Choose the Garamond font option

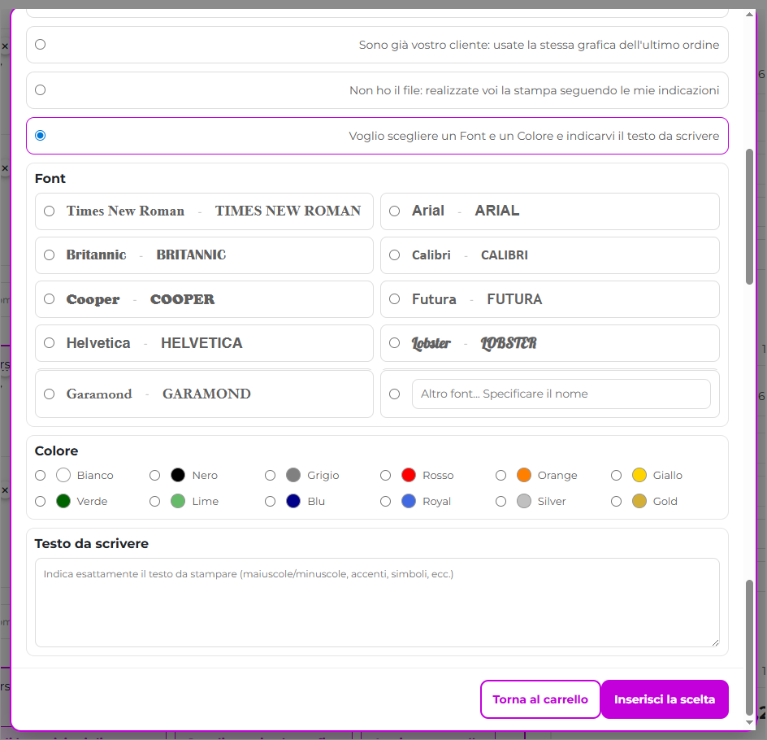pos(50,394)
